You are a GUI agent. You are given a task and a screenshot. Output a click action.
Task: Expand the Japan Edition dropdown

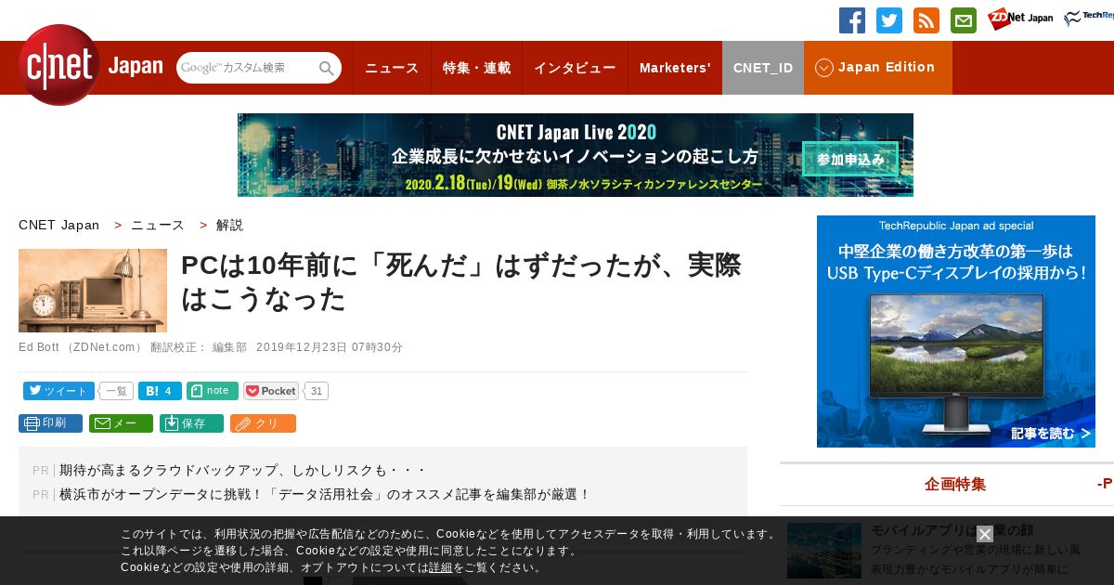coord(878,68)
